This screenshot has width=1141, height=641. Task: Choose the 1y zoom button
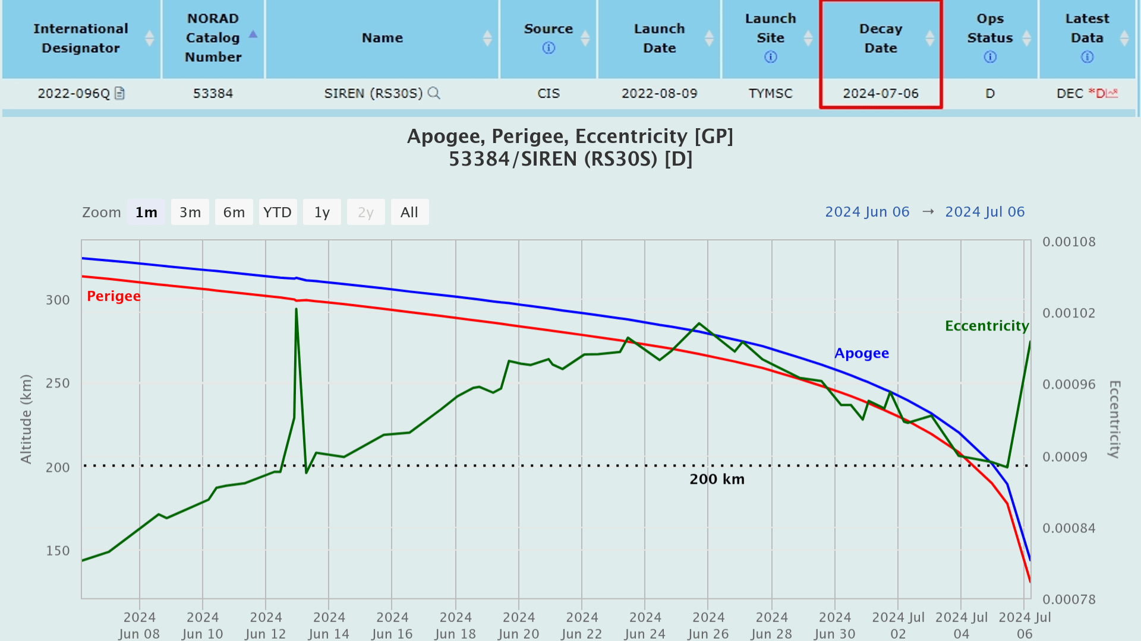[x=322, y=212]
